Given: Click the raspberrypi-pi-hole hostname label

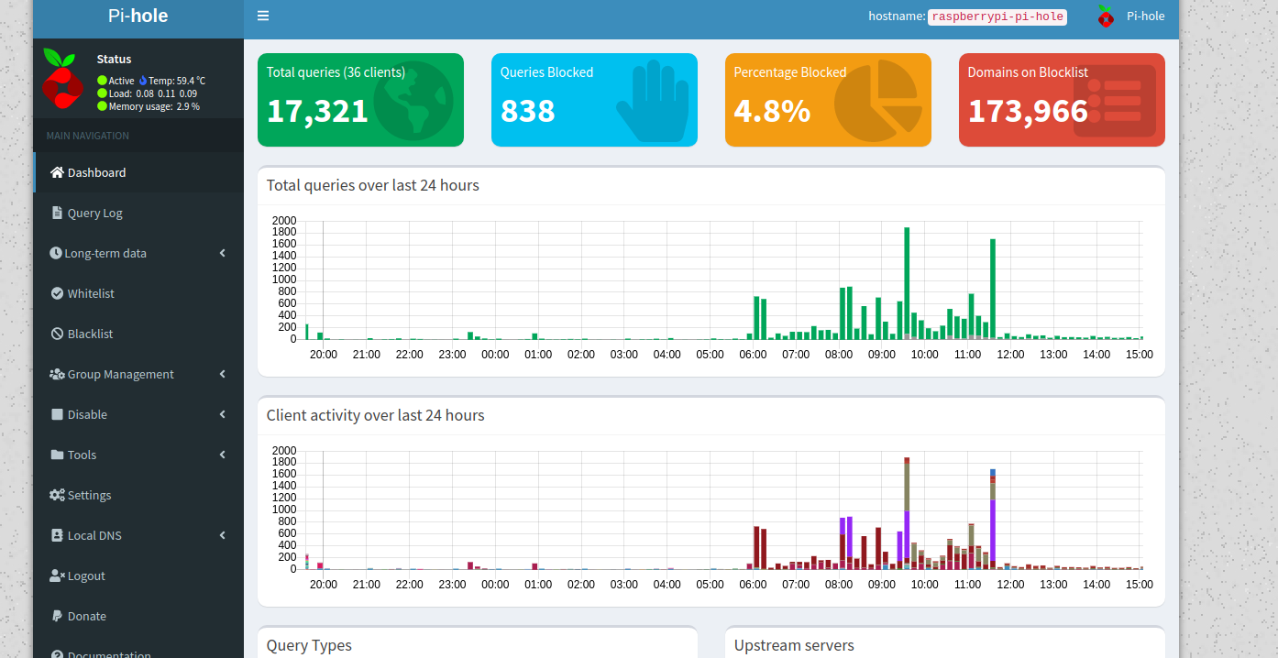Looking at the screenshot, I should point(997,16).
